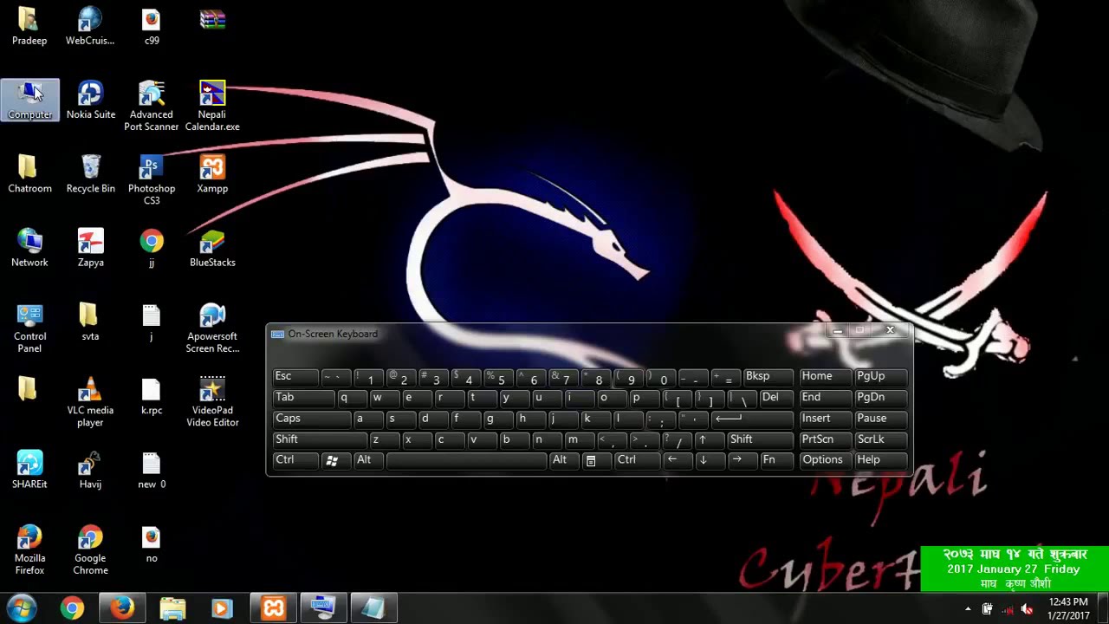1109x624 pixels.
Task: Click the spacebar on On-Screen Keyboard
Action: pos(466,460)
